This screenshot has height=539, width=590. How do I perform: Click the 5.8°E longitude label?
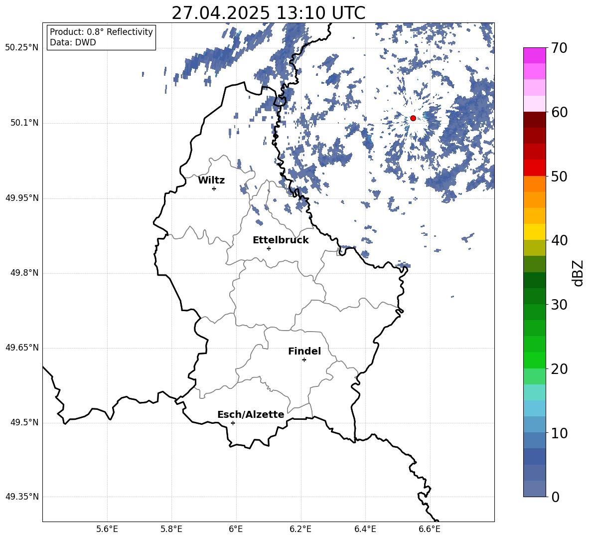171,529
